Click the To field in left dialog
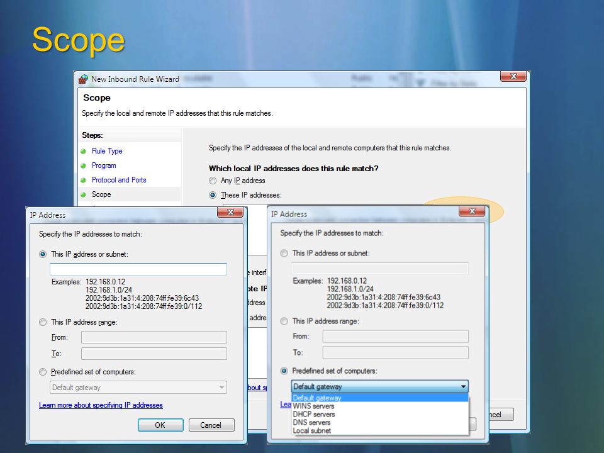 tap(154, 354)
